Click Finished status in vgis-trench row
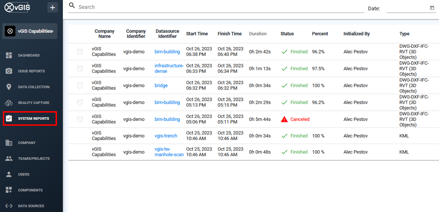The width and height of the screenshot is (439, 212). 299,136
